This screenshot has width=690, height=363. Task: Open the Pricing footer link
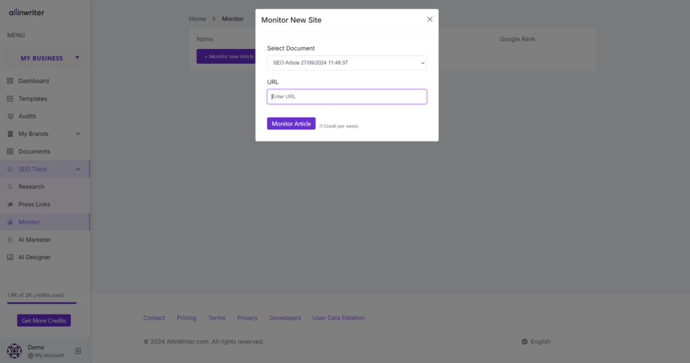tap(187, 318)
